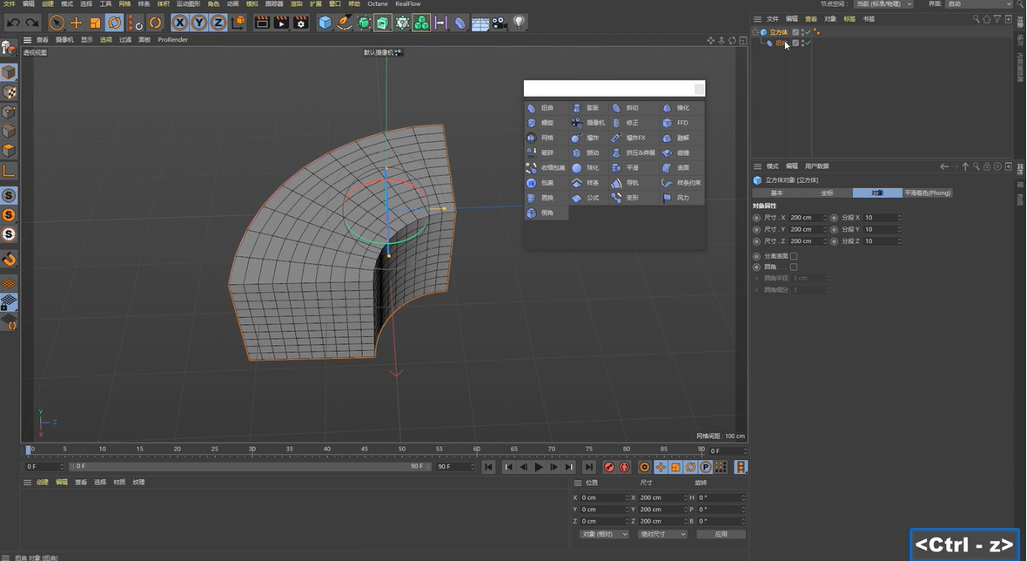Enable the 分离表面 checkbox
The width and height of the screenshot is (1027, 561).
pos(794,256)
